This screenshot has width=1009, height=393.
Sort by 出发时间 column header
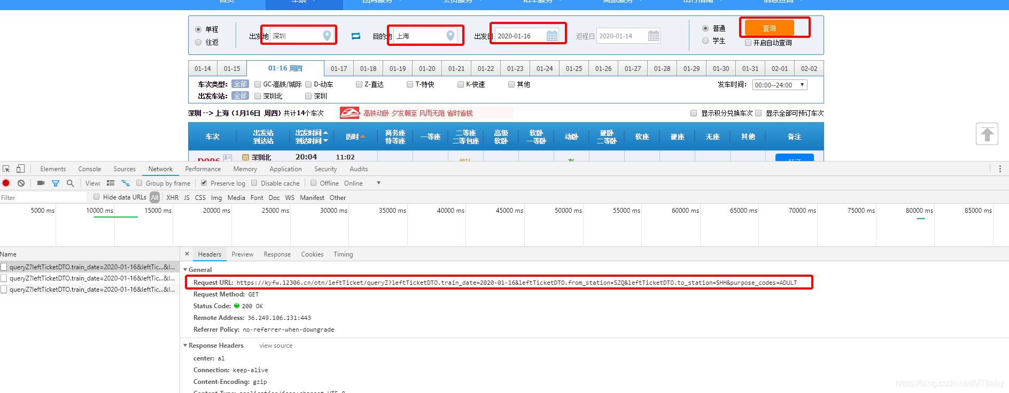(312, 133)
